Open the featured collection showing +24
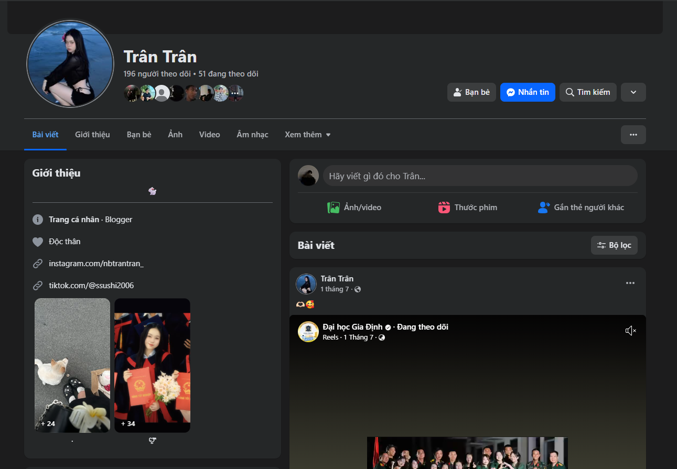 tap(72, 365)
